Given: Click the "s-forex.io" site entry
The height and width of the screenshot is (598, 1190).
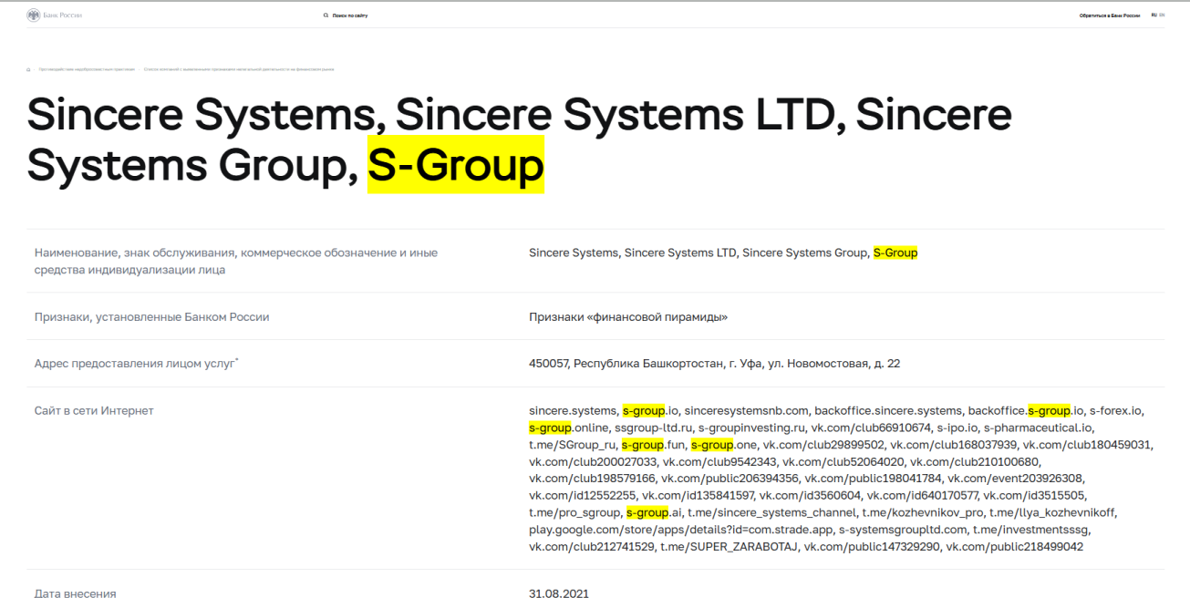Looking at the screenshot, I should 1116,411.
